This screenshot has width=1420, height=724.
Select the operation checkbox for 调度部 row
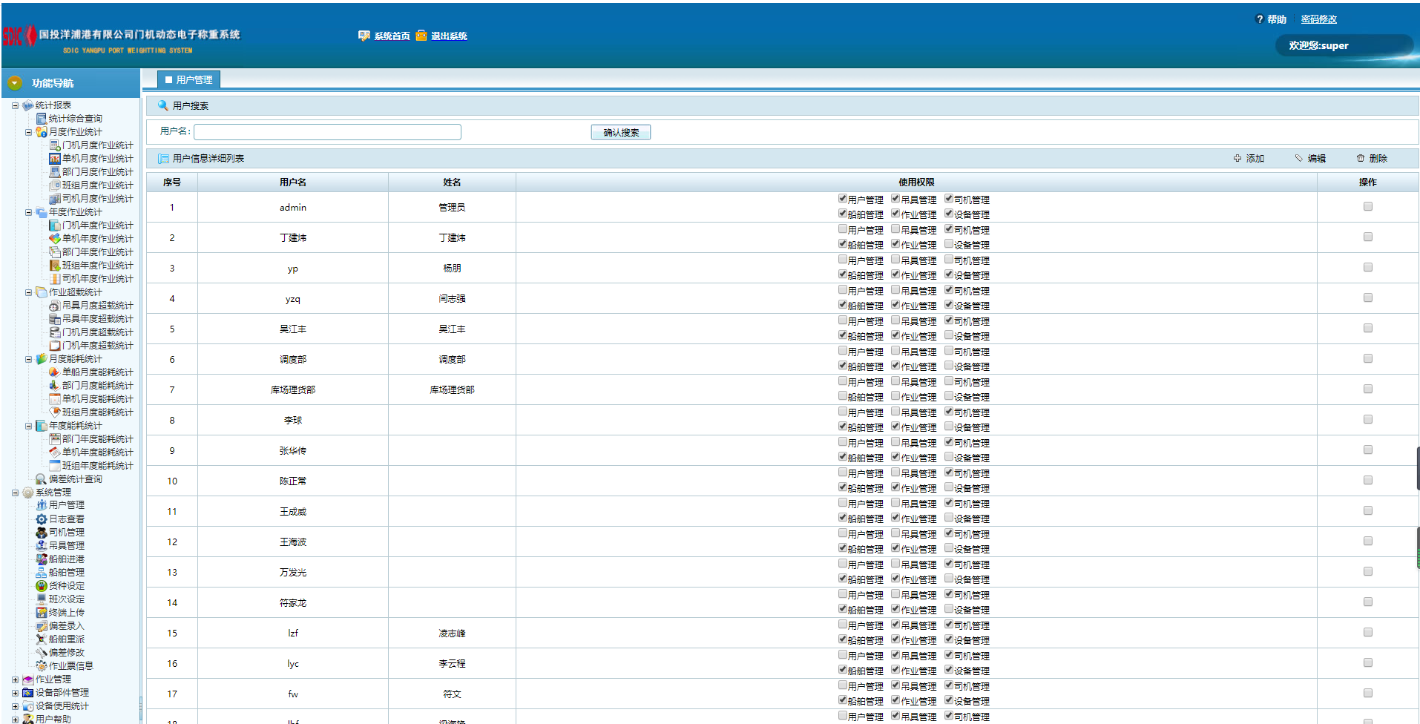click(x=1367, y=359)
